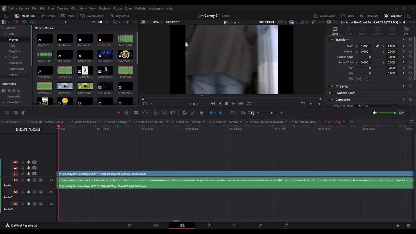Open the timeline voiceover microphone tool
This screenshot has width=416, height=234.
[23, 113]
